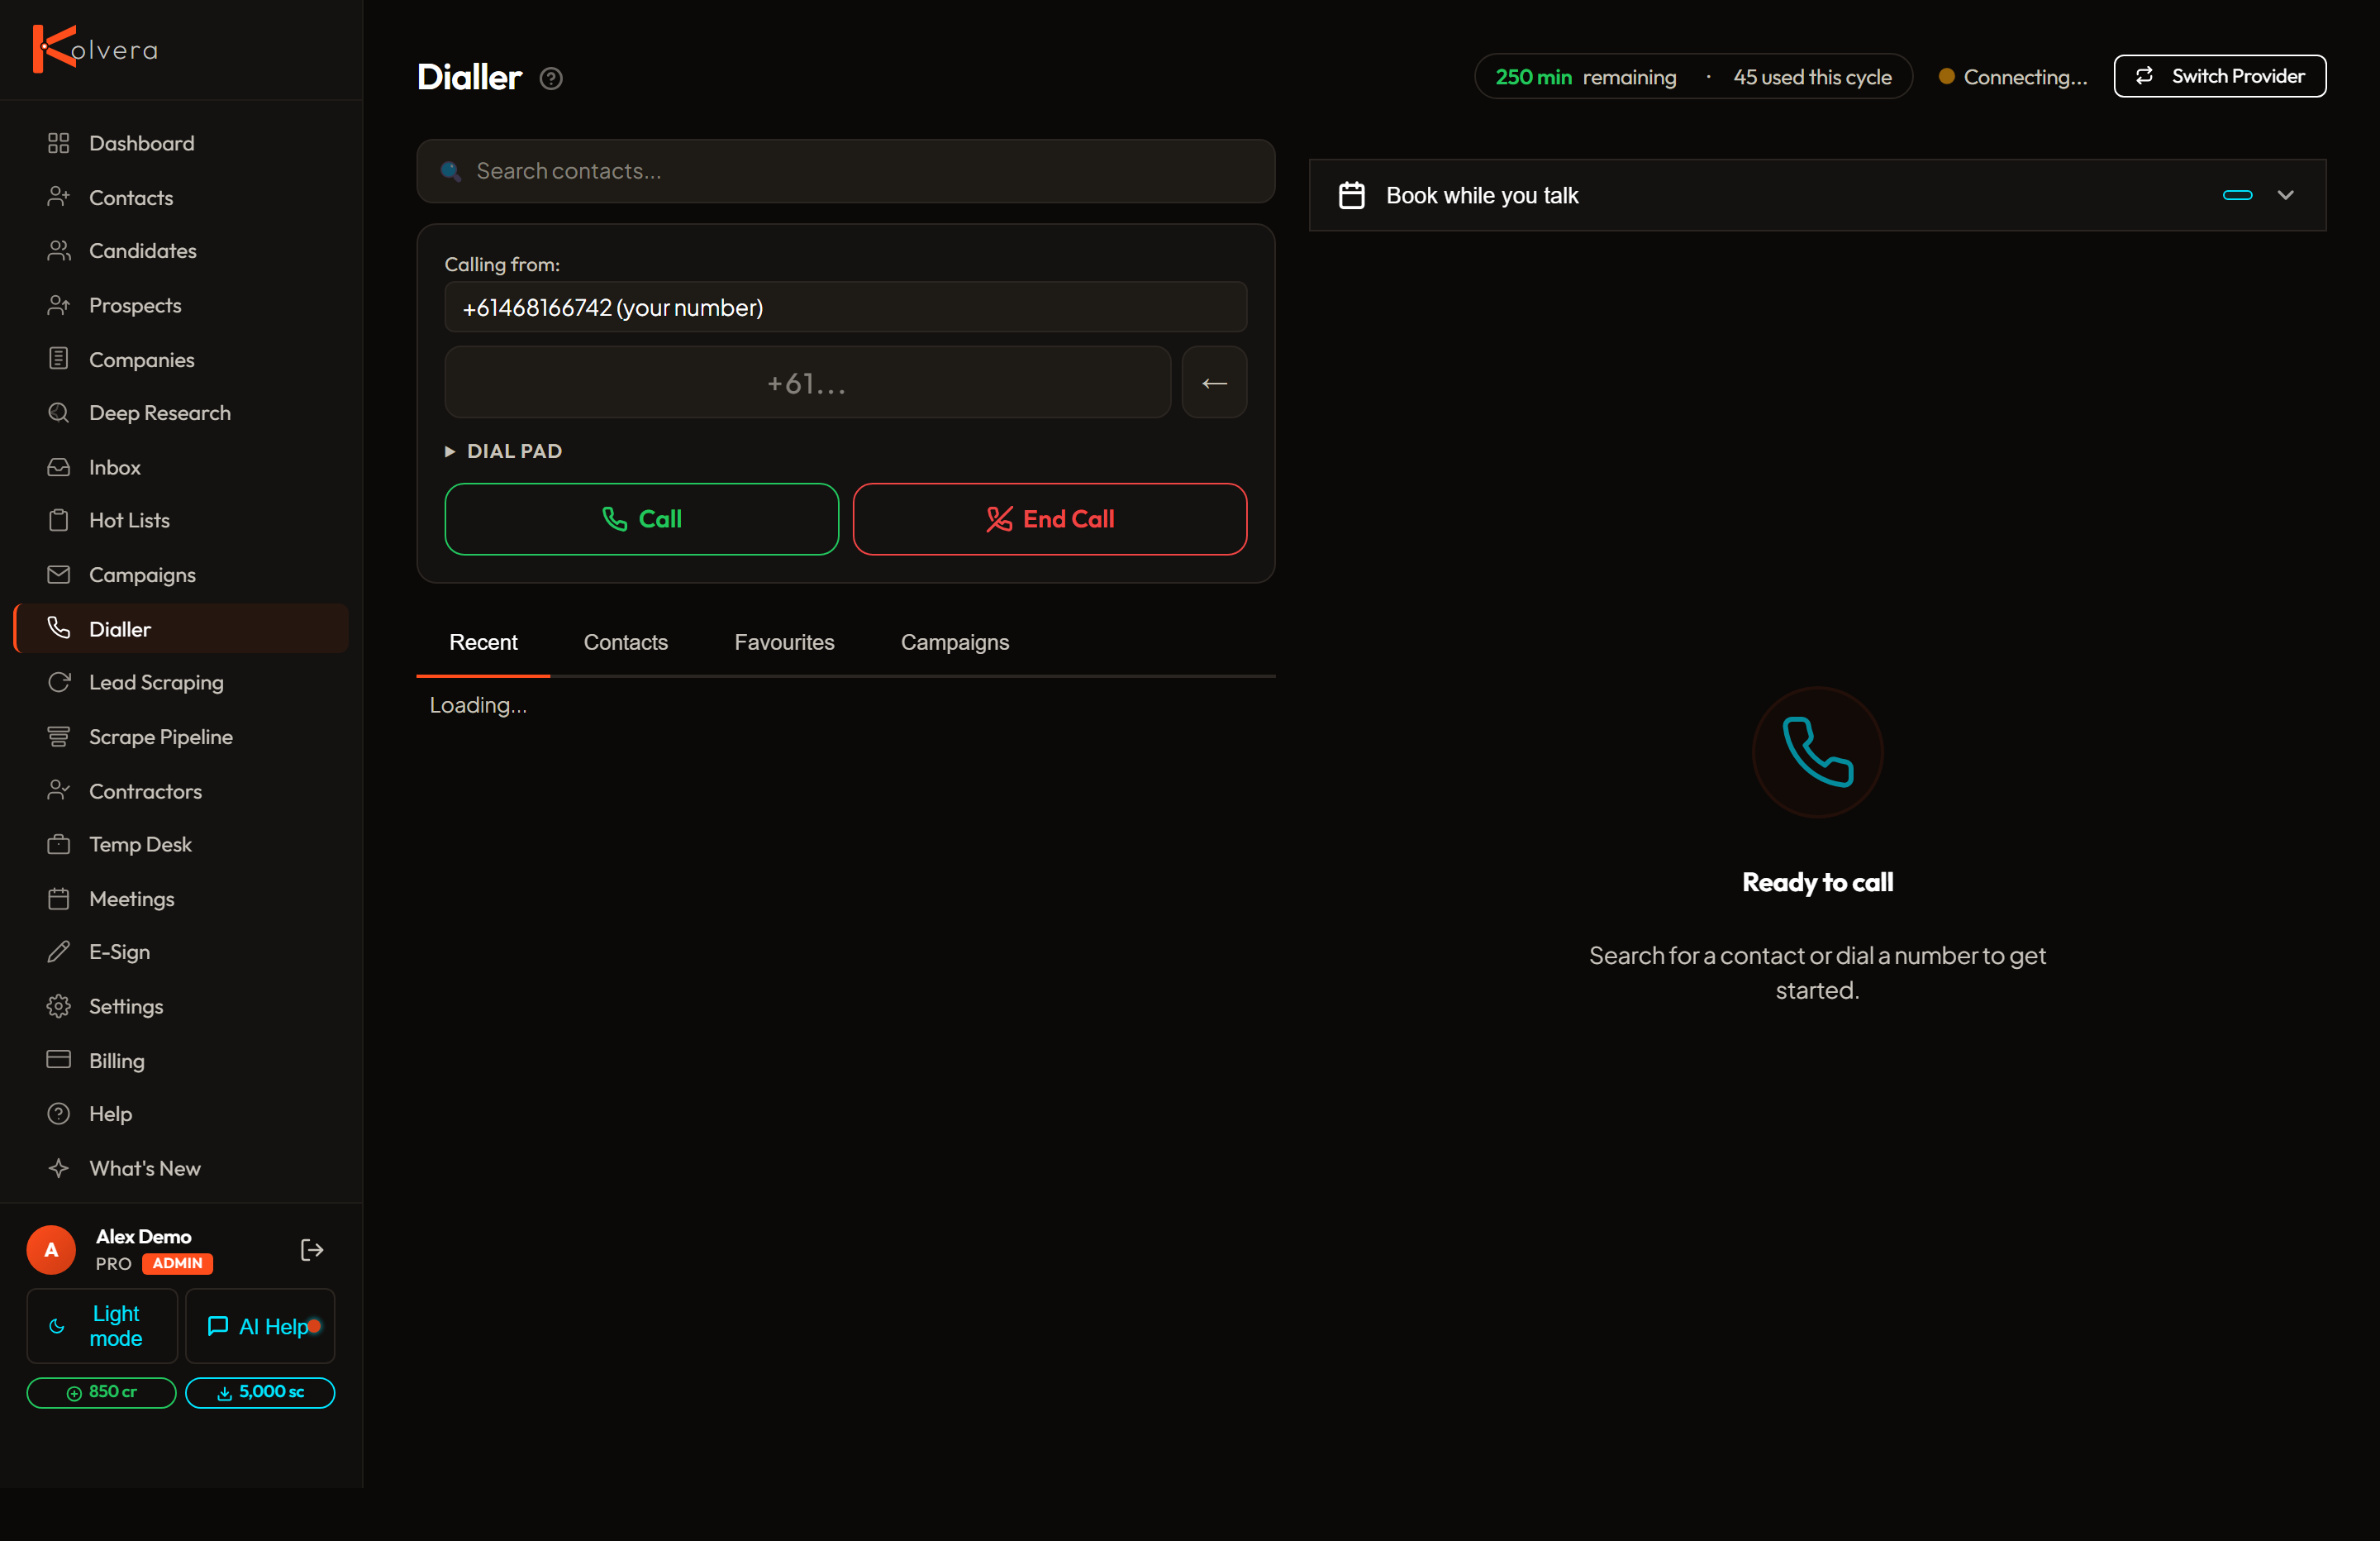This screenshot has width=2380, height=1541.
Task: Switch to the Favourites tab
Action: click(x=785, y=642)
